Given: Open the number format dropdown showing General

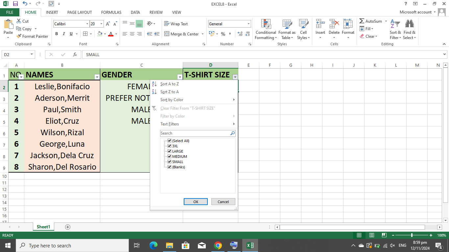Looking at the screenshot, I should click(248, 24).
